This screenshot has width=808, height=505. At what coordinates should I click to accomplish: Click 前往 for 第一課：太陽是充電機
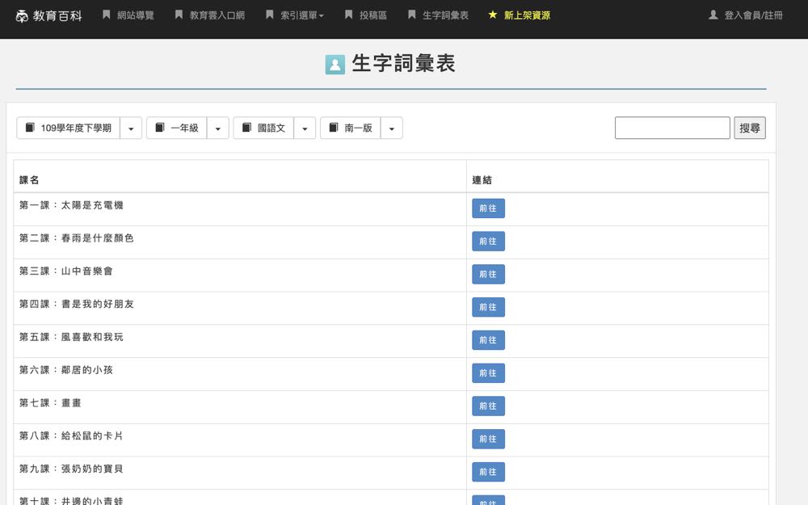point(488,208)
